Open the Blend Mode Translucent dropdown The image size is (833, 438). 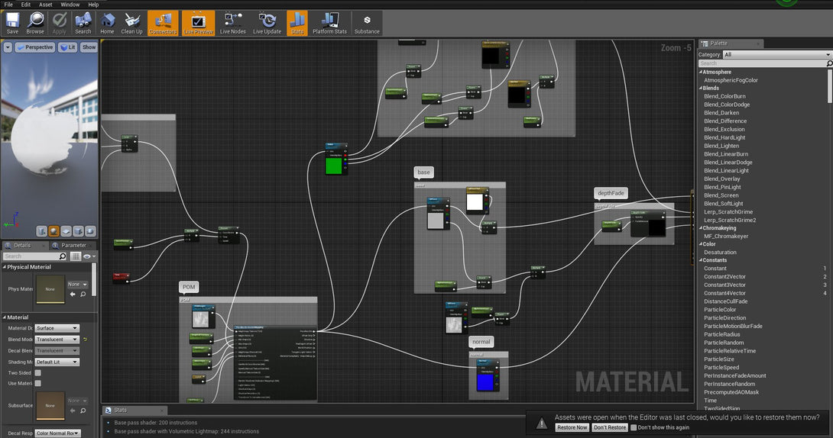(57, 340)
